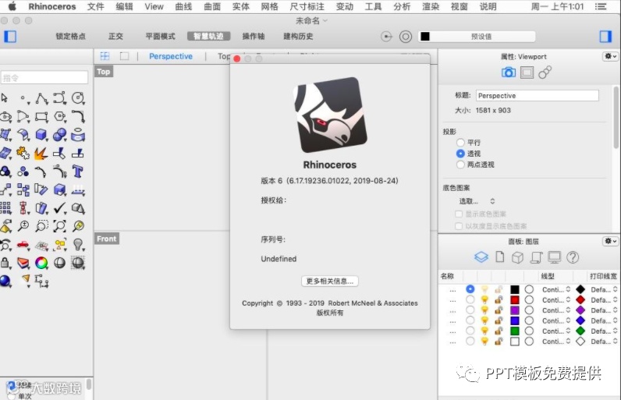Click the 建构历史 history button
Viewport: 621px width, 400px height.
click(x=298, y=37)
